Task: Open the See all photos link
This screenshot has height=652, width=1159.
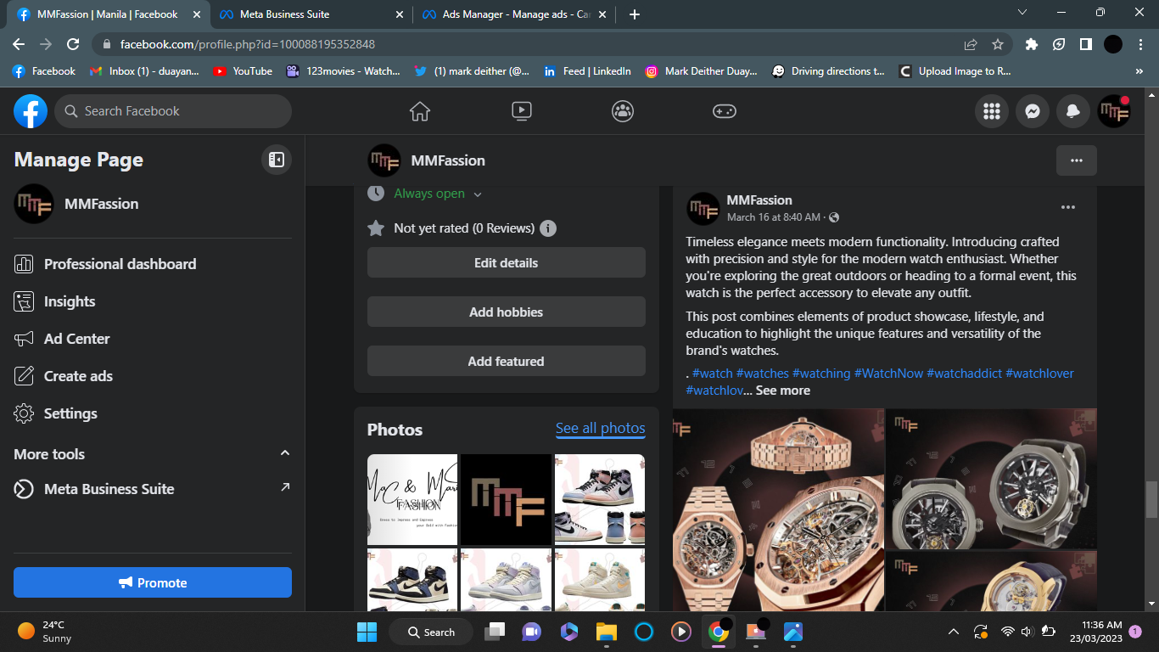Action: click(601, 429)
